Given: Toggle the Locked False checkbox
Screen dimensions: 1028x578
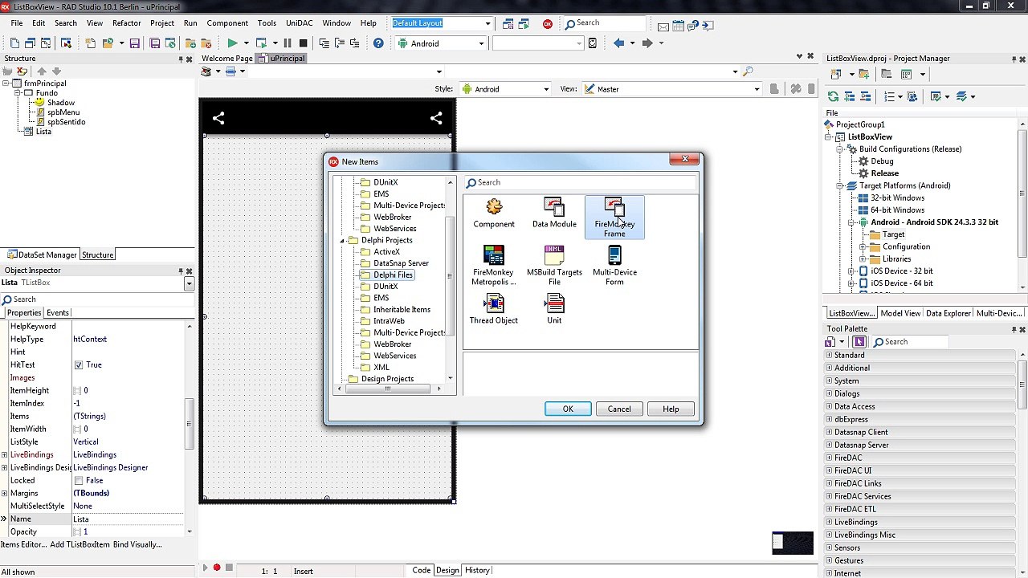Looking at the screenshot, I should pos(79,481).
